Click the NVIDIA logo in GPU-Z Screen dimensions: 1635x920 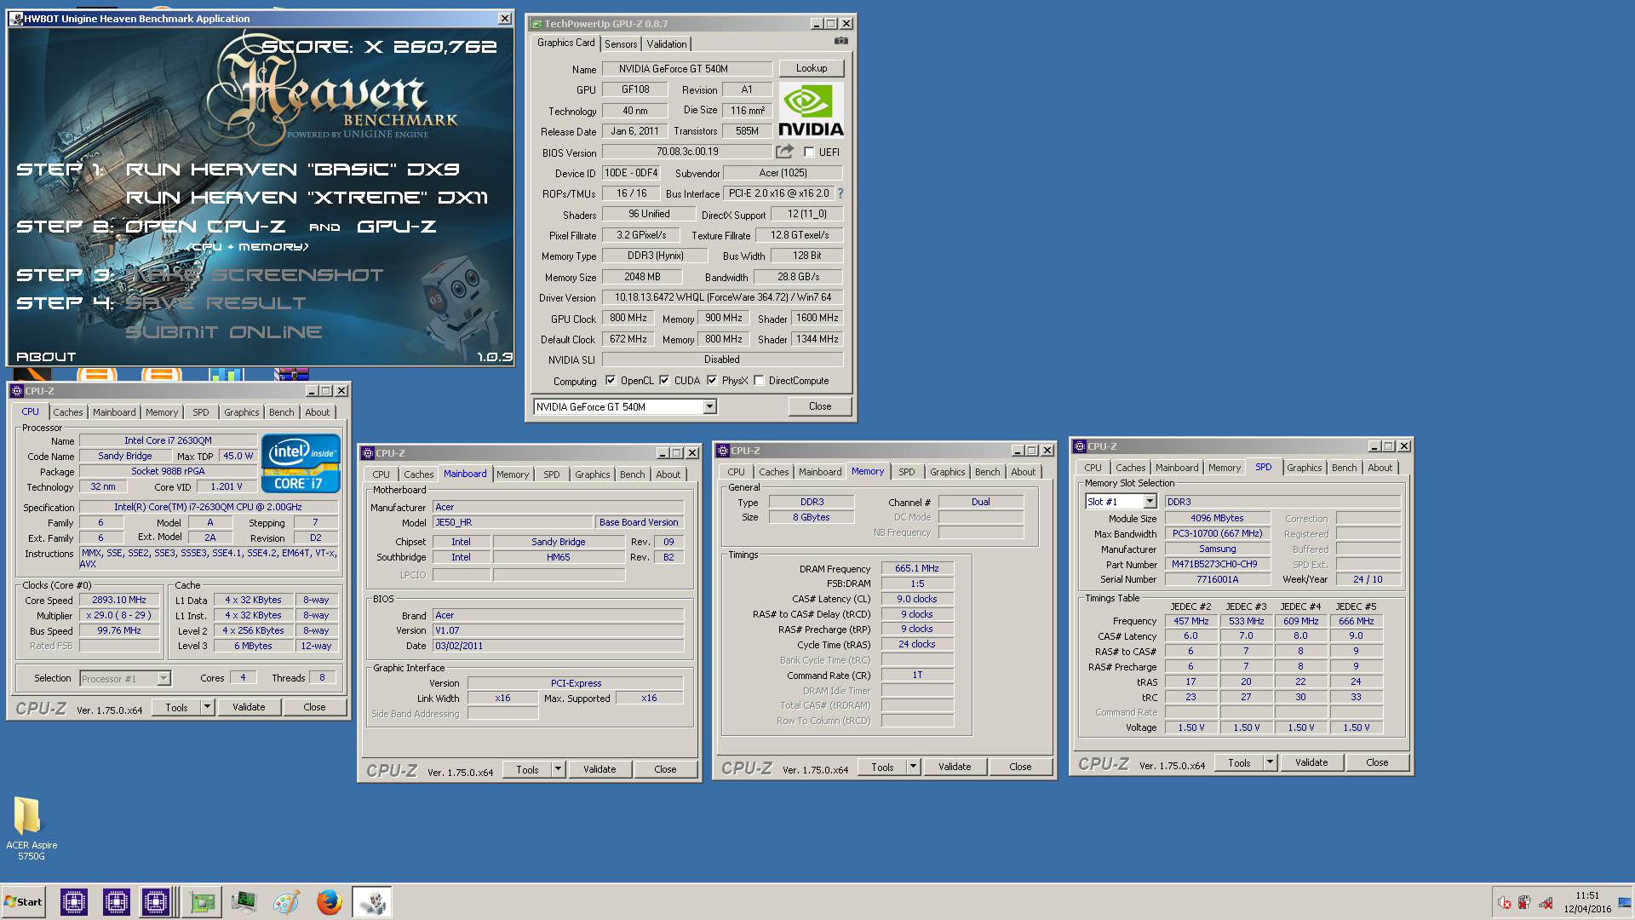coord(811,110)
